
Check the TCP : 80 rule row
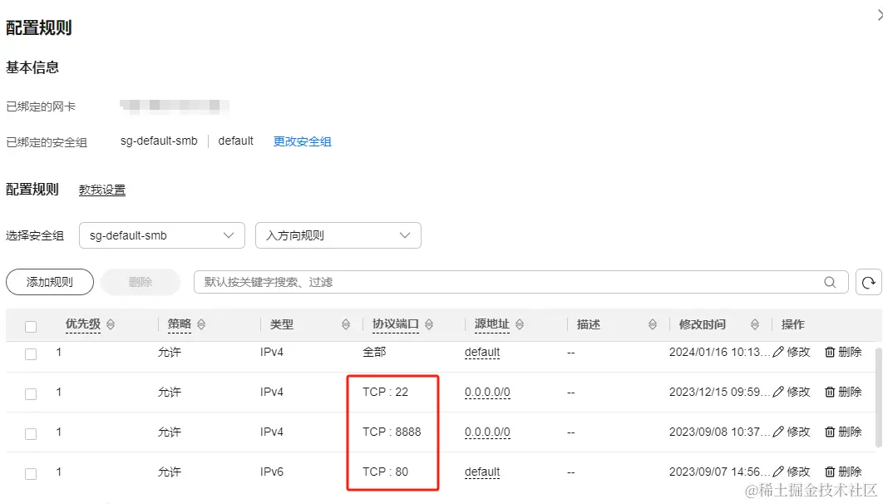tap(31, 474)
